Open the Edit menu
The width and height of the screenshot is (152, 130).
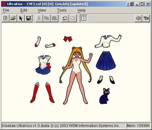(x=24, y=10)
